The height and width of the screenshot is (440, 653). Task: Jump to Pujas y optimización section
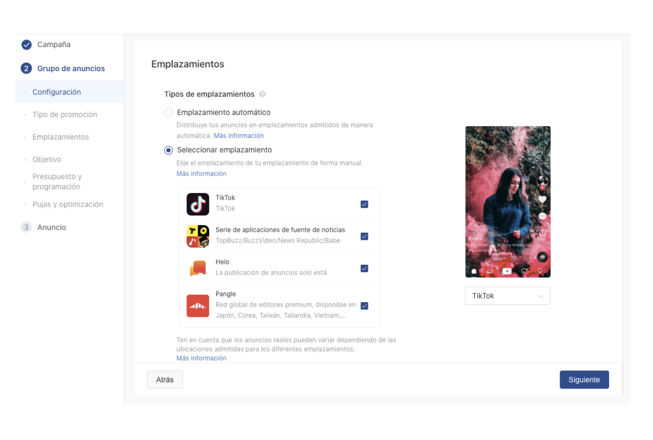pyautogui.click(x=68, y=204)
